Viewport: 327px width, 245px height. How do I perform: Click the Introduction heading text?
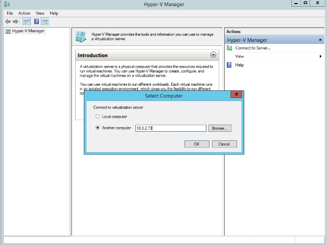click(92, 56)
